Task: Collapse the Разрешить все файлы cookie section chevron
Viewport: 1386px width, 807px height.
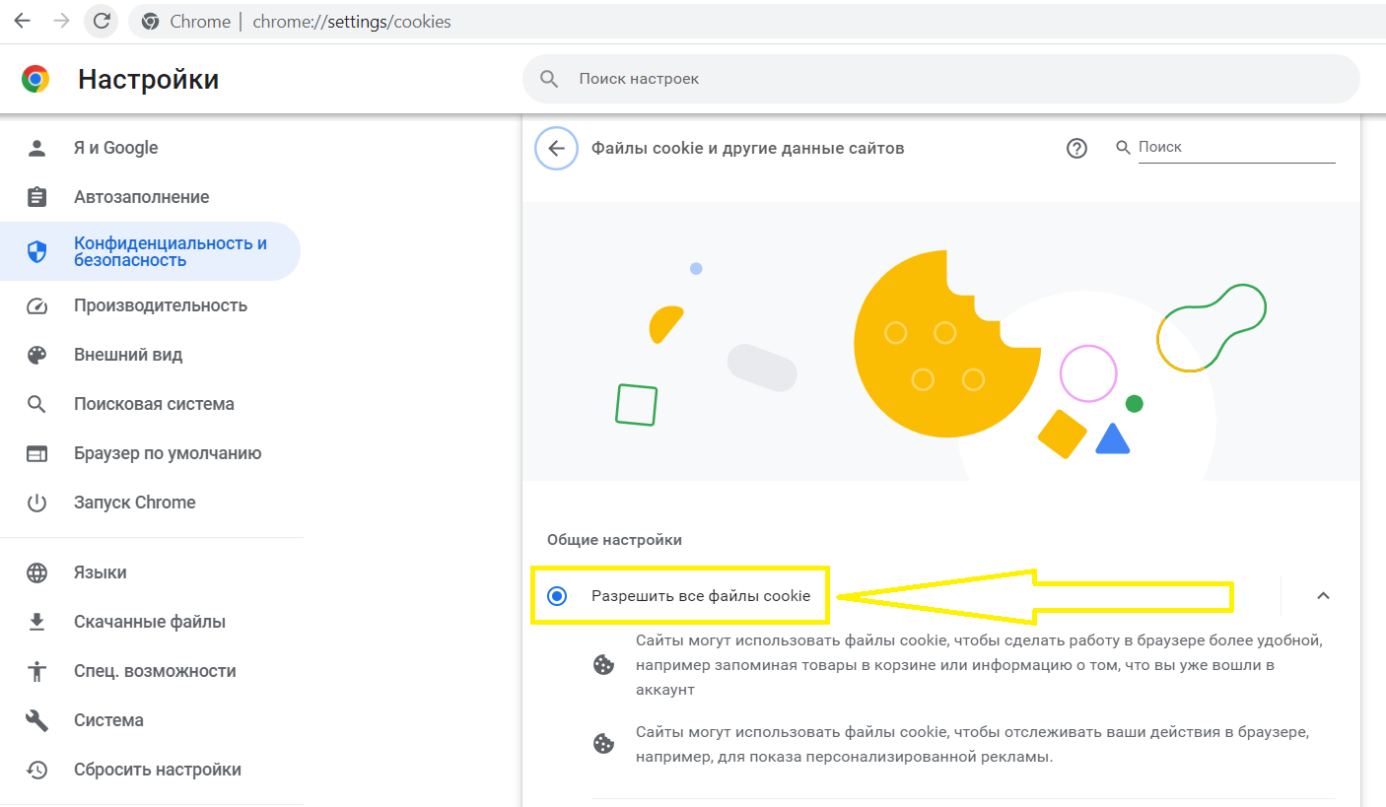Action: [1323, 596]
